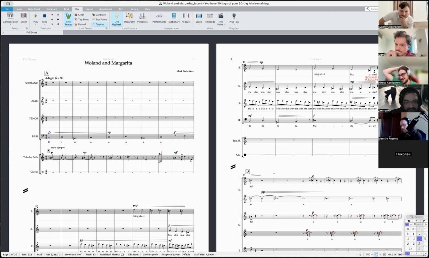
Task: Open the Transform live playback tool
Action: click(129, 18)
